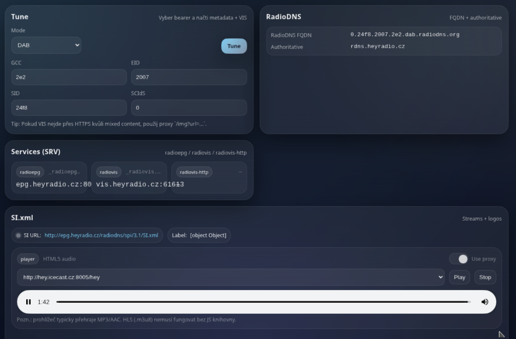Seek on the audio progress bar
516x339 pixels.
pos(262,302)
